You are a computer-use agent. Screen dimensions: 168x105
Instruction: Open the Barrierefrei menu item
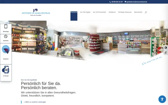138,12
